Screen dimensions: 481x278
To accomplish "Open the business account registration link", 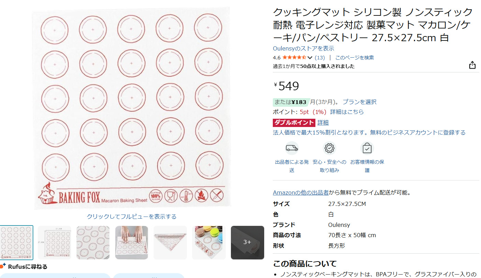I will [x=369, y=132].
